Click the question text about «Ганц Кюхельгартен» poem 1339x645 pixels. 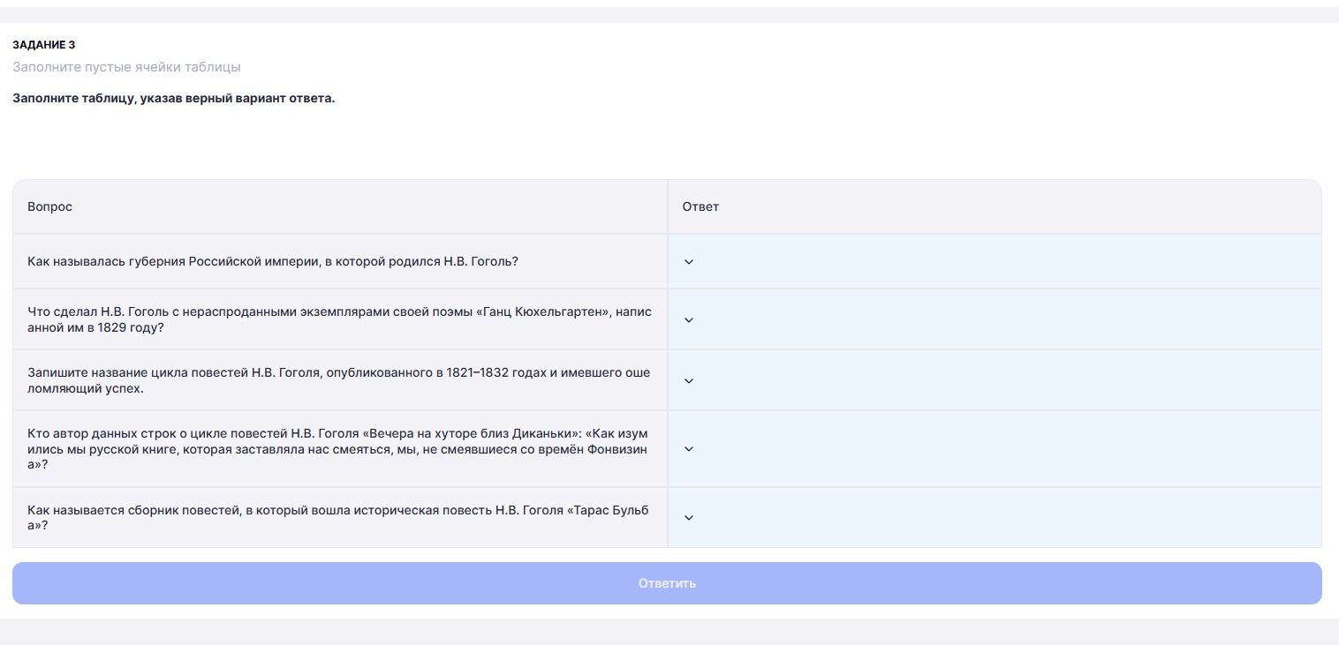pyautogui.click(x=339, y=319)
